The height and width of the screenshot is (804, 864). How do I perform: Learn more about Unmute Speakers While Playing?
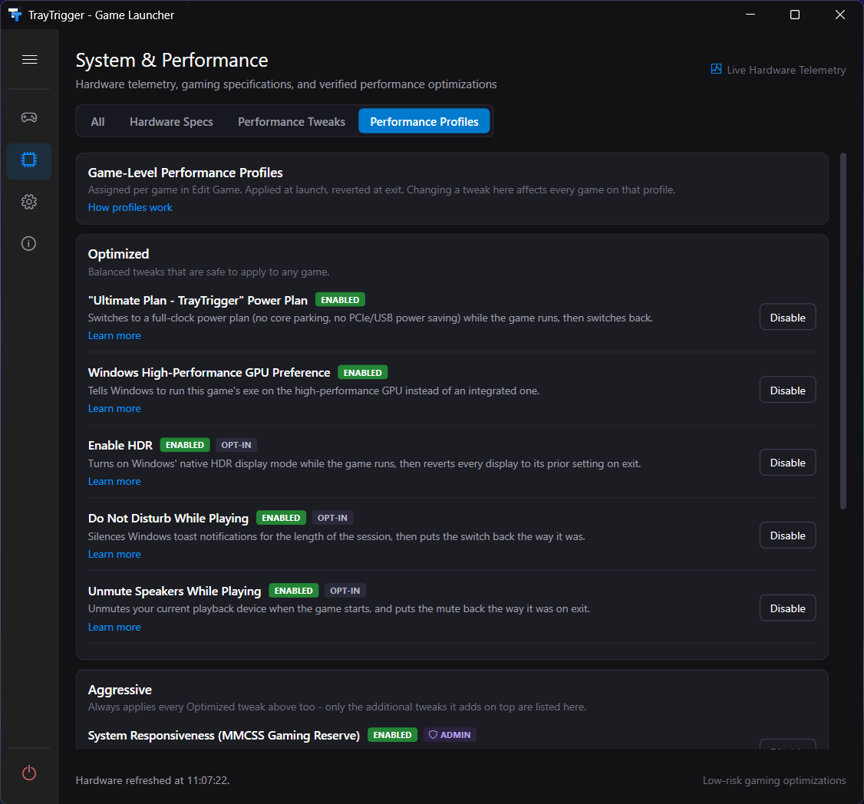(114, 627)
